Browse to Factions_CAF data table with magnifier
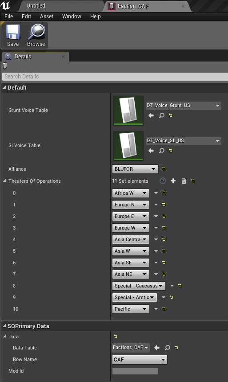 (167, 348)
